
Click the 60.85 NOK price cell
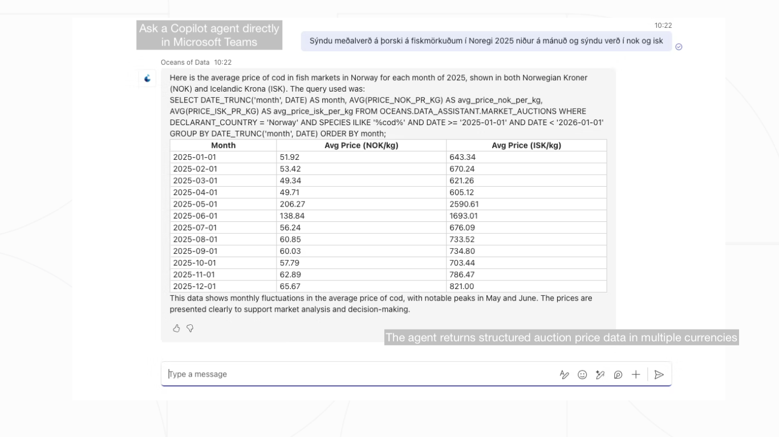coord(362,240)
